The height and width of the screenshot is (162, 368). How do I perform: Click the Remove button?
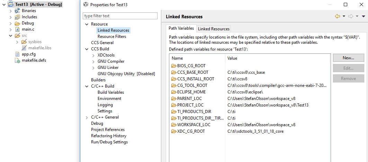coord(348,79)
